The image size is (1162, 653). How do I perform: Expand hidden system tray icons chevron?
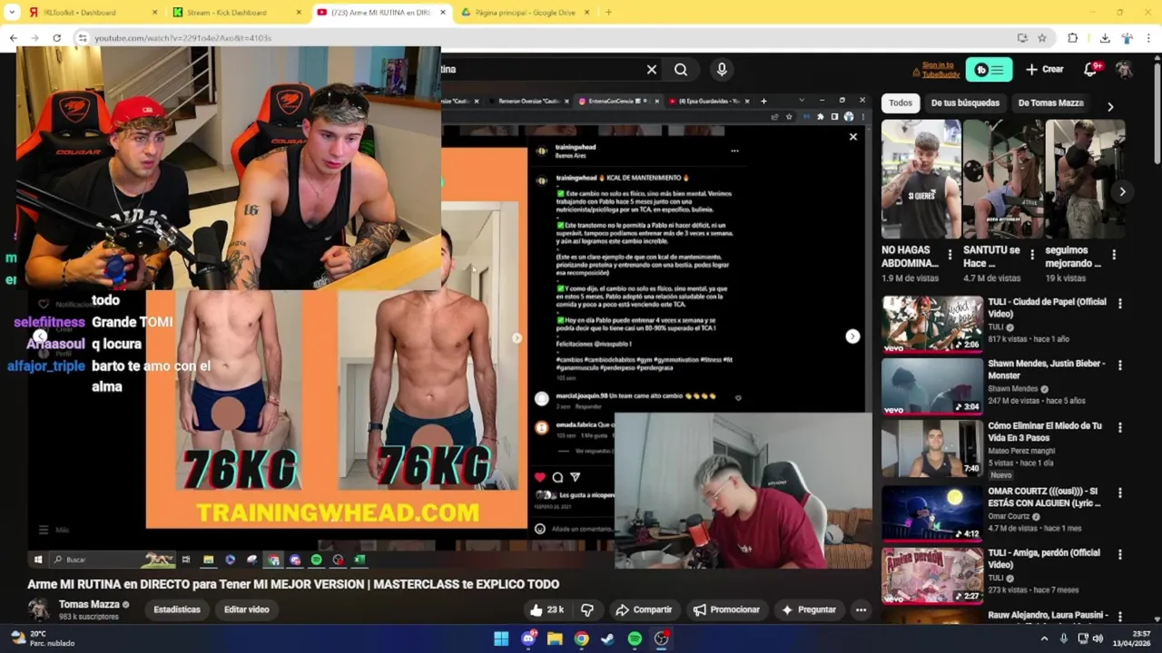1044,638
